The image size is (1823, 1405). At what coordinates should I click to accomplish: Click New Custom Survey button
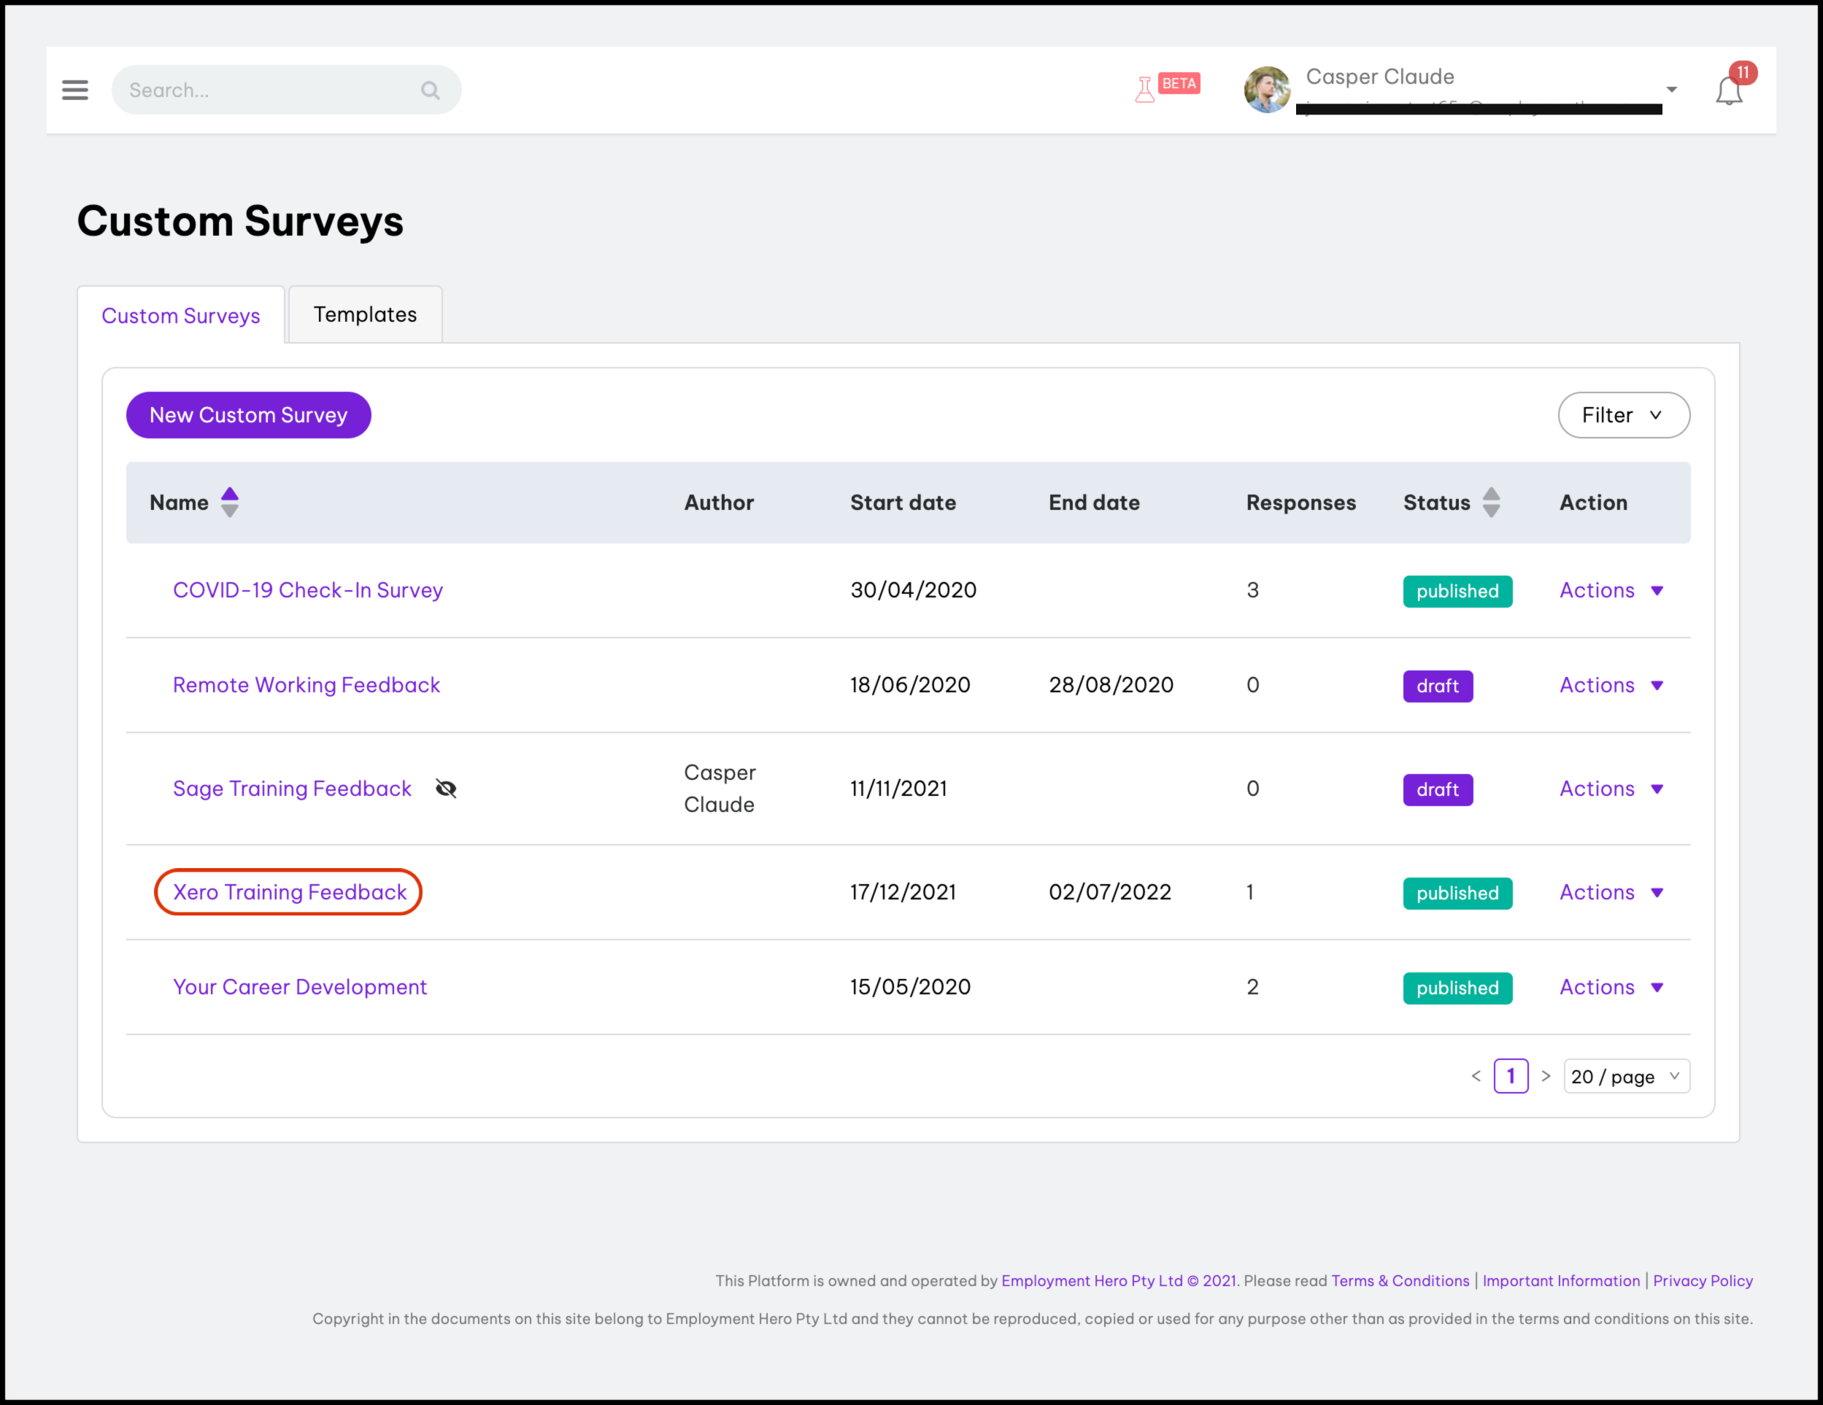point(248,414)
